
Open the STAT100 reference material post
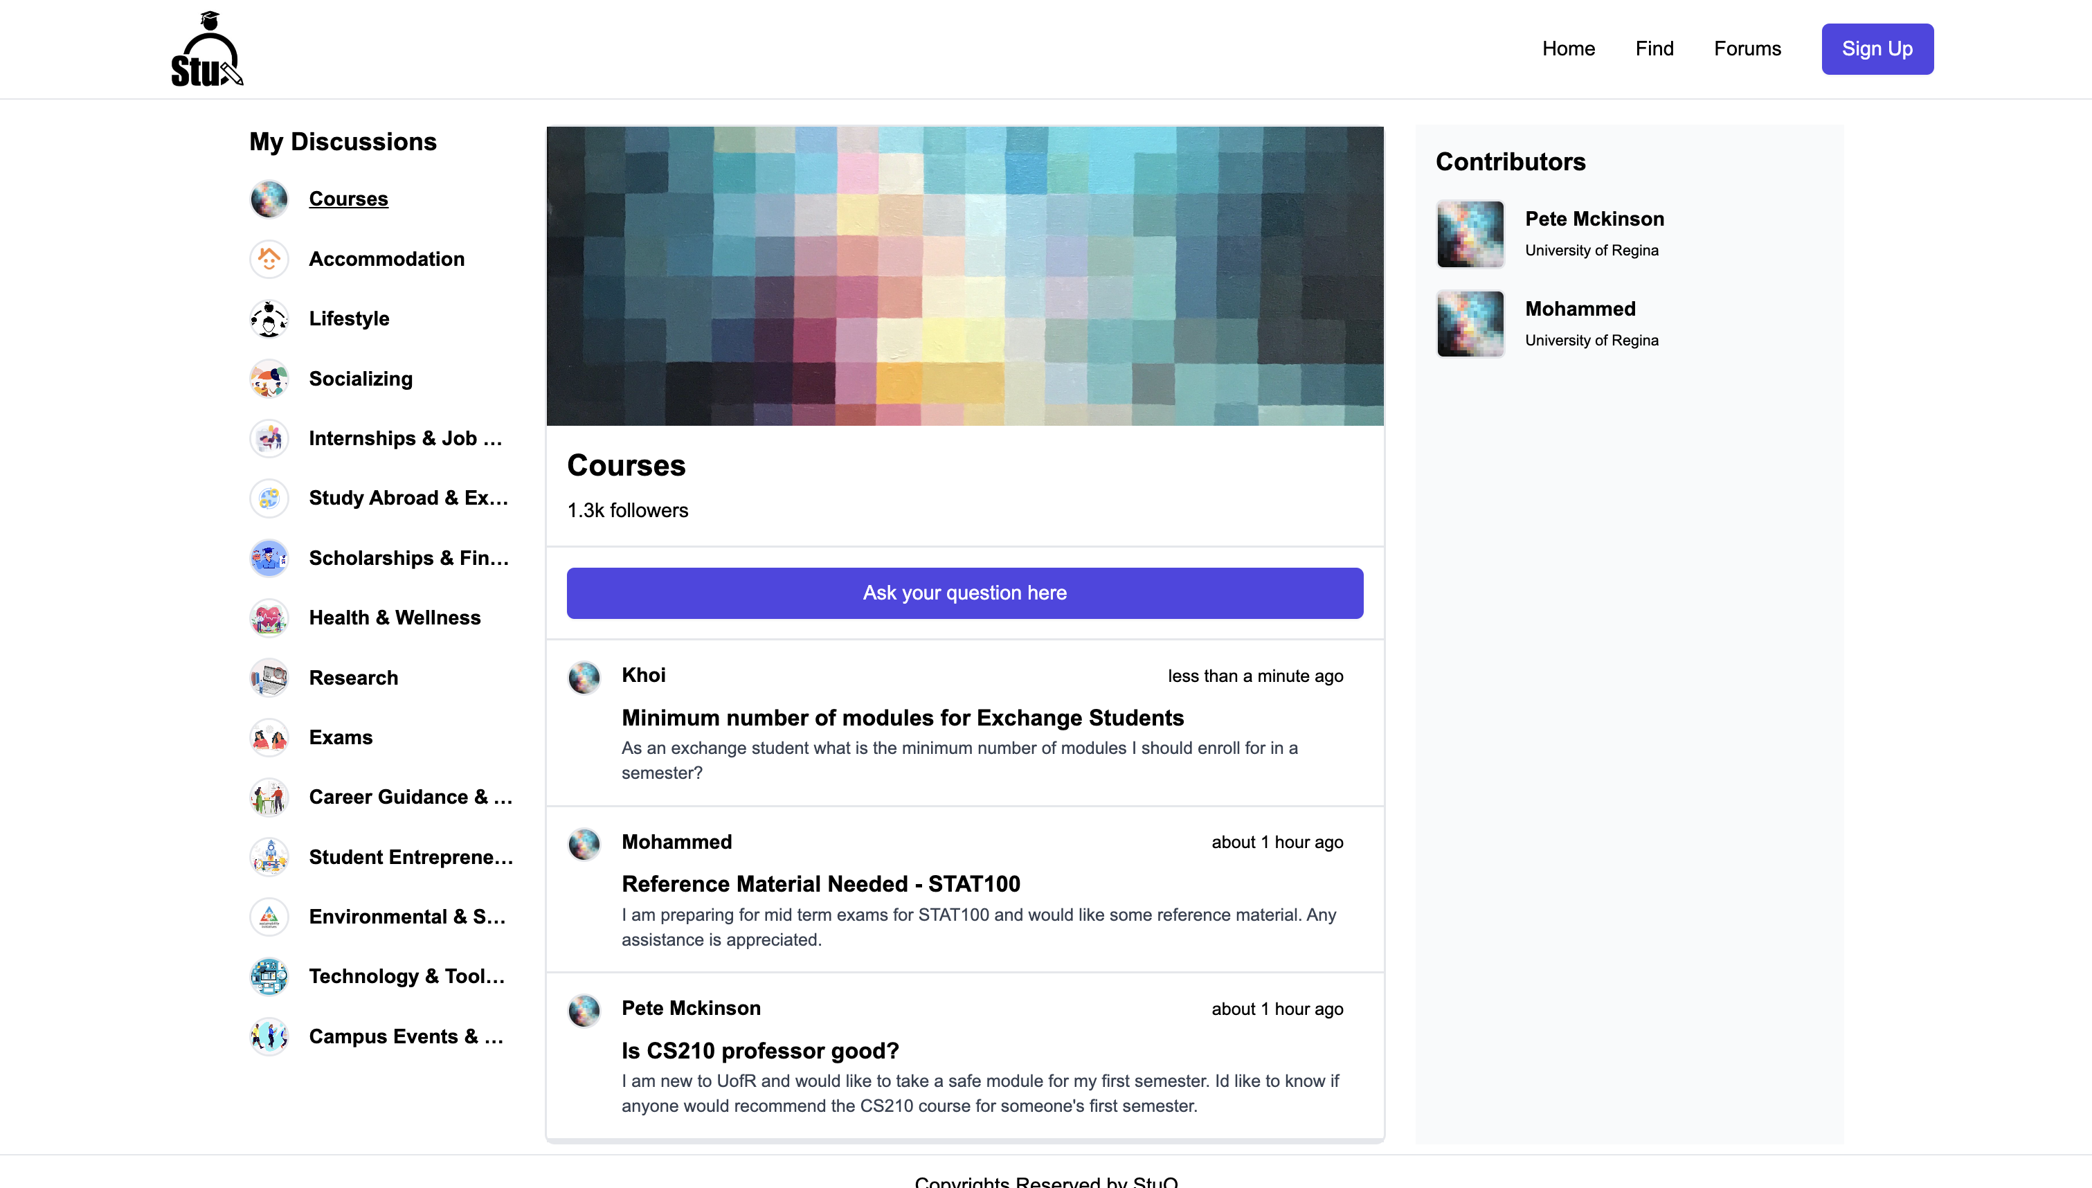coord(820,885)
